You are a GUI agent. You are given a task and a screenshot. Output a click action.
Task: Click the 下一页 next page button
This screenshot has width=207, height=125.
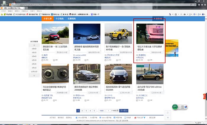[124, 111]
